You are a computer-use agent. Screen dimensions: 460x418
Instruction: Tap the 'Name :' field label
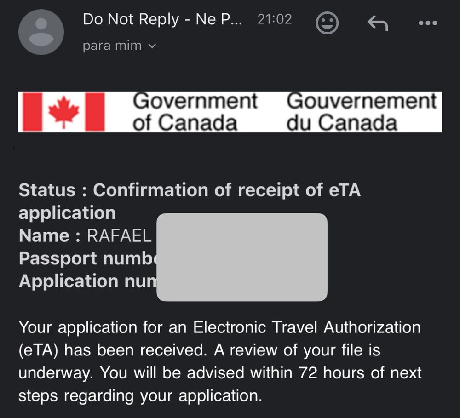pyautogui.click(x=50, y=235)
